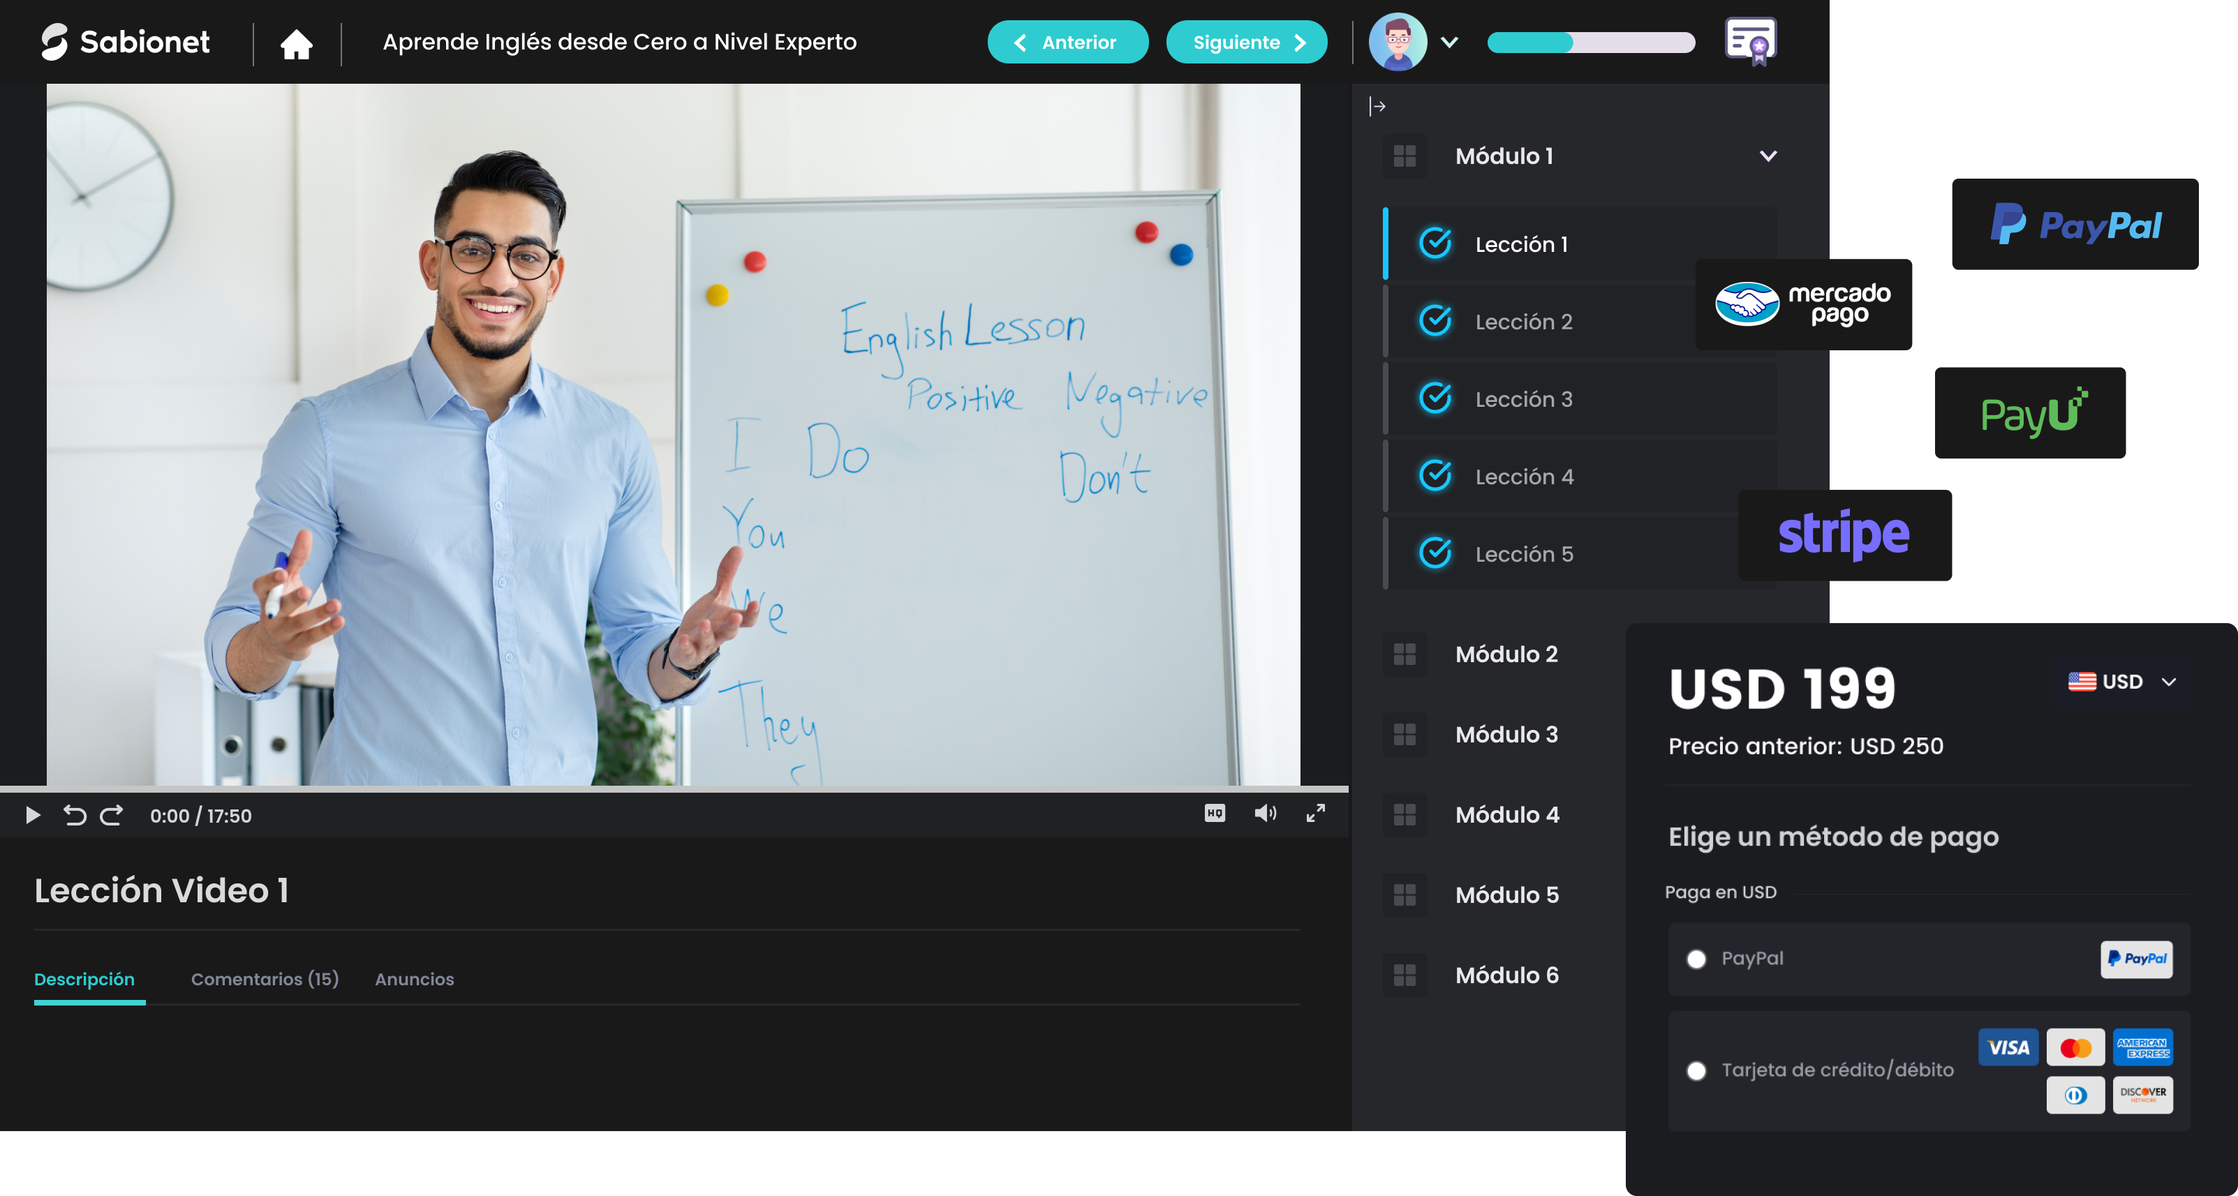Click the video frame of the teacher
The image size is (2238, 1196).
[674, 434]
